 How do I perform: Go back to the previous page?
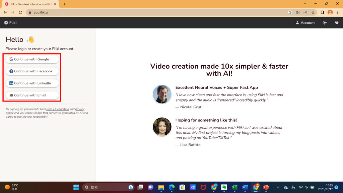click(5, 12)
